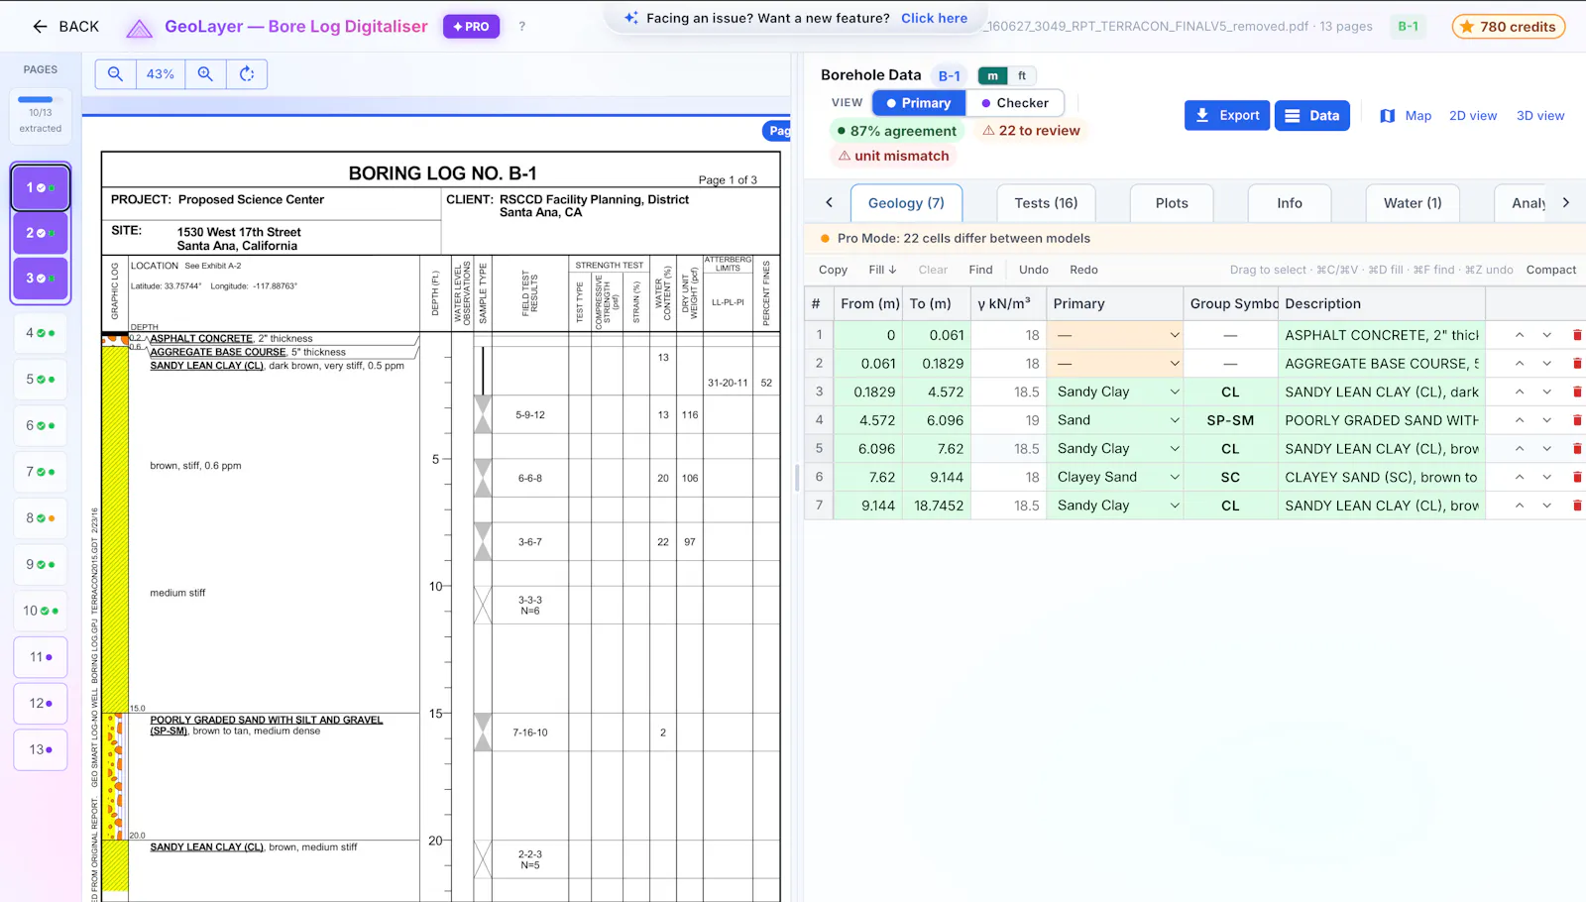Image resolution: width=1586 pixels, height=902 pixels.
Task: Open row 3 Sandy Clay dropdown
Action: 1116,393
